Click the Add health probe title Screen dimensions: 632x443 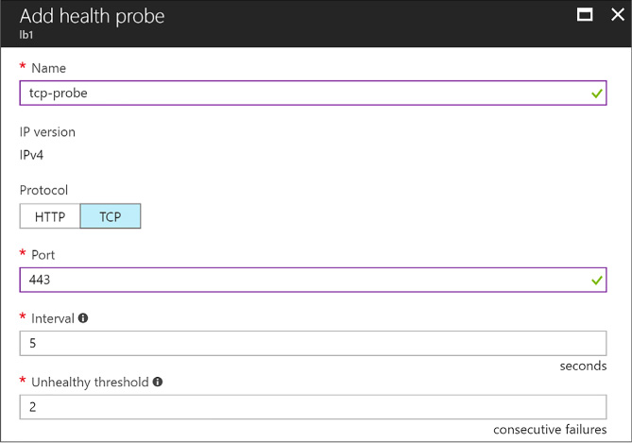pyautogui.click(x=92, y=16)
